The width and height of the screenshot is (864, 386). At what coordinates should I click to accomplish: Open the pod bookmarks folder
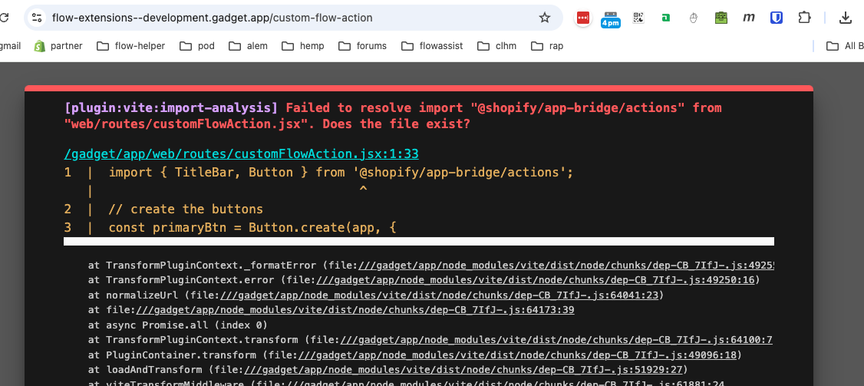[x=196, y=46]
